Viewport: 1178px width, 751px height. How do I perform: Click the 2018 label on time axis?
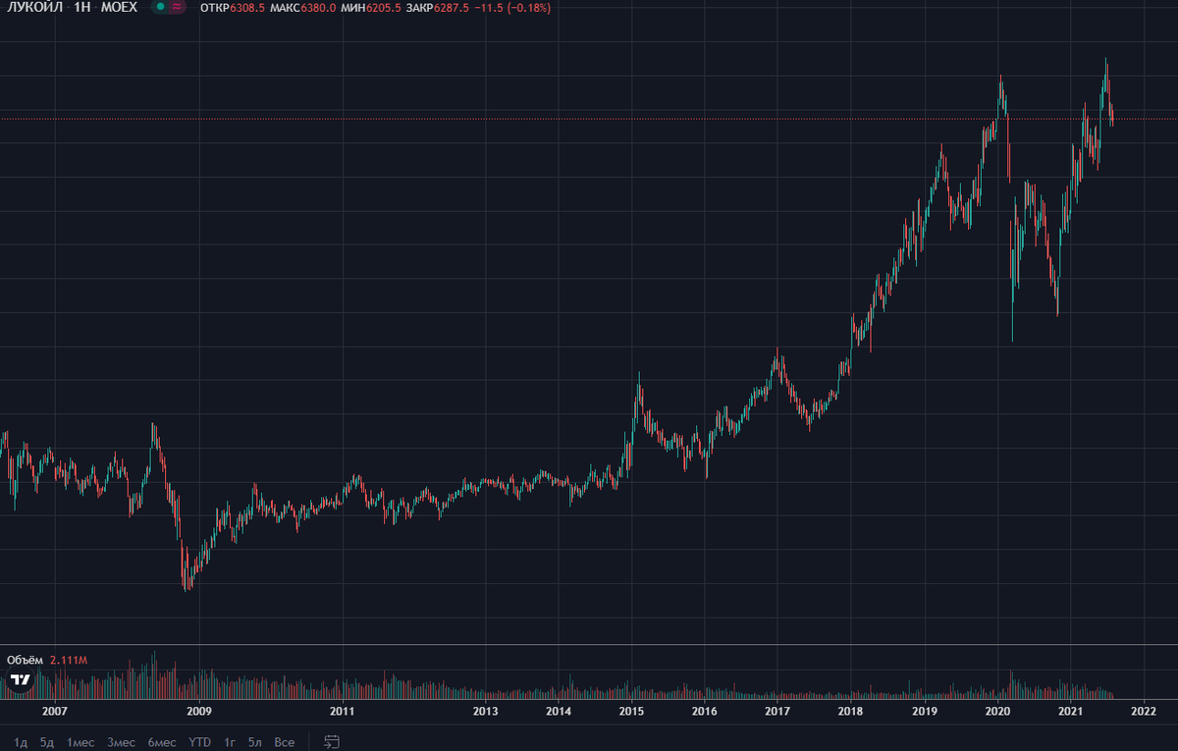pyautogui.click(x=850, y=711)
